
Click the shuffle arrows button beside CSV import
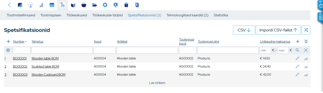[306, 30]
